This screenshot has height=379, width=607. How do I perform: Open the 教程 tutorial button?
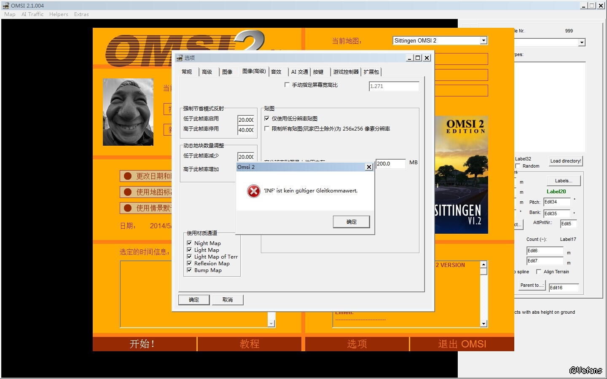point(250,344)
